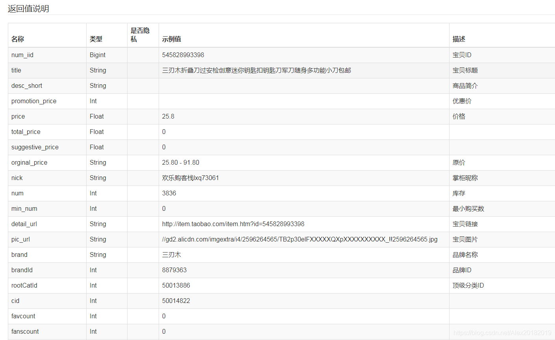Click the '宝贝链接' description cell
Screen dimensions: 555x340
pos(465,224)
